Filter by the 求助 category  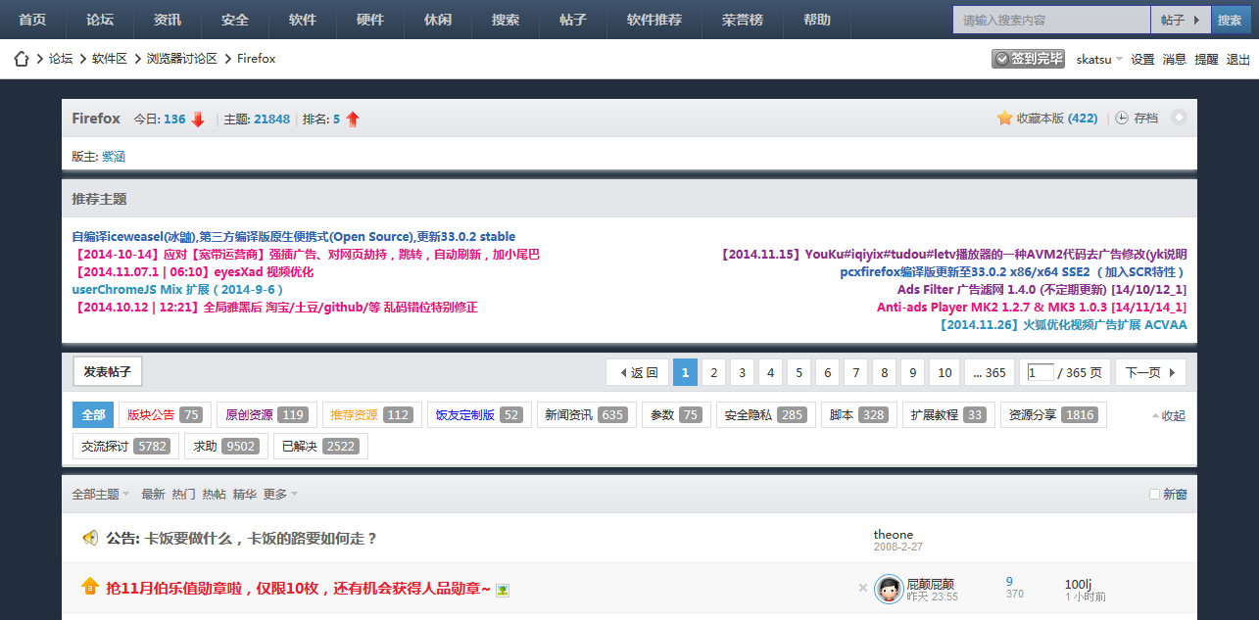click(226, 447)
